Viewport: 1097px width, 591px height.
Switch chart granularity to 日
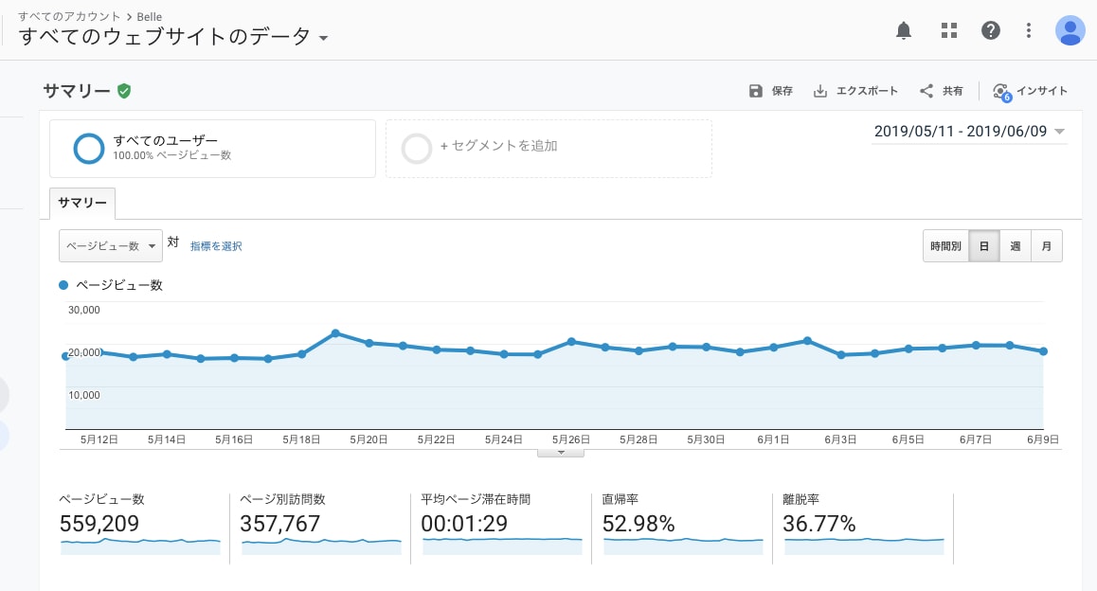tap(984, 246)
